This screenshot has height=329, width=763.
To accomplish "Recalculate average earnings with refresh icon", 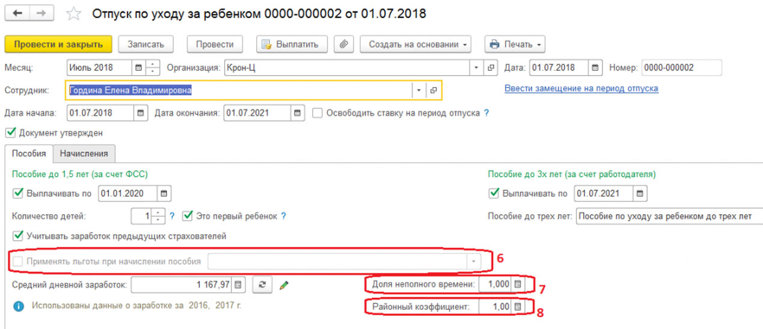I will click(262, 285).
